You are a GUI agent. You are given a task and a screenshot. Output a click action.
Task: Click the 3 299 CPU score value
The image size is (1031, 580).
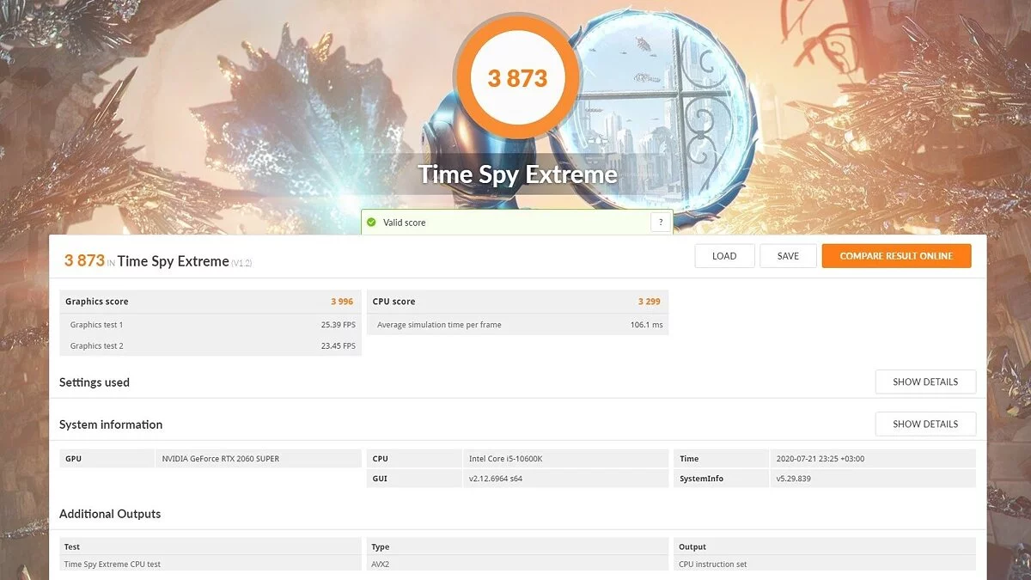click(x=650, y=302)
